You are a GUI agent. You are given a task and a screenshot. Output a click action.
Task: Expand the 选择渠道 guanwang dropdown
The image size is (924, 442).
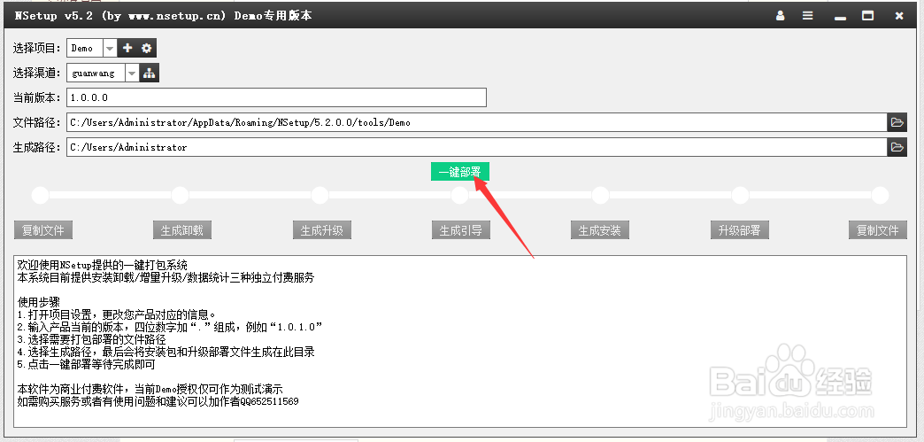[x=132, y=74]
